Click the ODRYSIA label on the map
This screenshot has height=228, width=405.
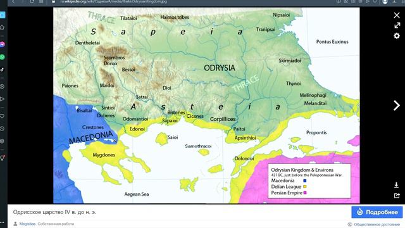220,68
